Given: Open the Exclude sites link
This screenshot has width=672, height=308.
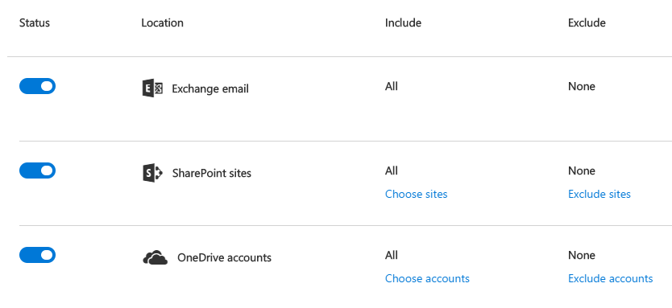Looking at the screenshot, I should [x=599, y=195].
